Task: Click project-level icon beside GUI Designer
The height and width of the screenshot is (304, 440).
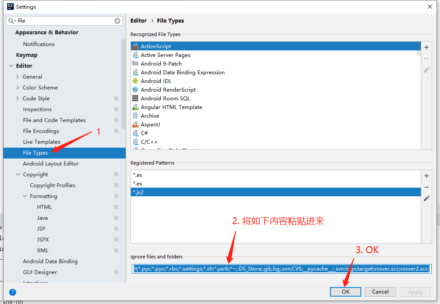Action: click(116, 272)
